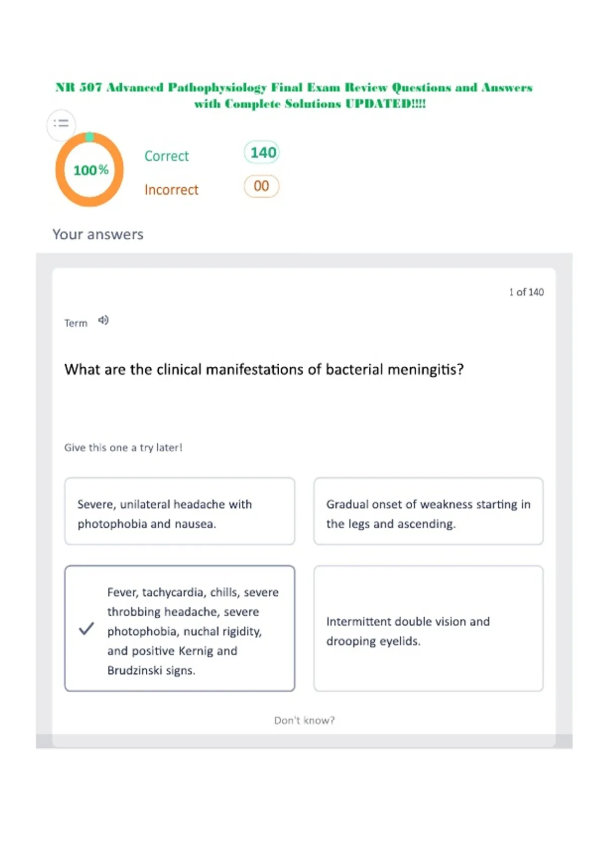Pick the "Intermittent double vision" answer option

click(x=428, y=628)
